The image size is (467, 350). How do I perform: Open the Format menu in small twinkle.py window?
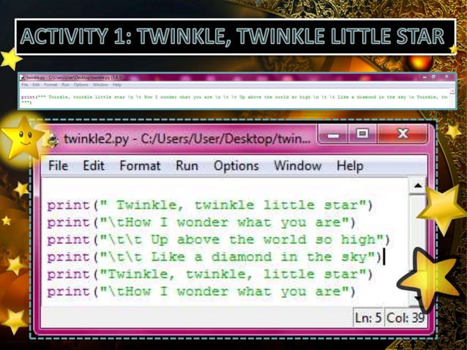[51, 85]
